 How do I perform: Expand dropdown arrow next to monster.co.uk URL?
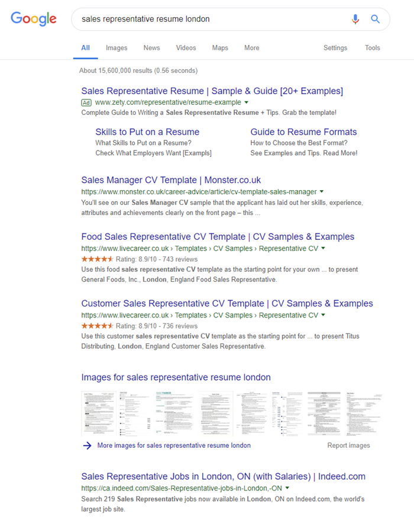click(x=322, y=192)
